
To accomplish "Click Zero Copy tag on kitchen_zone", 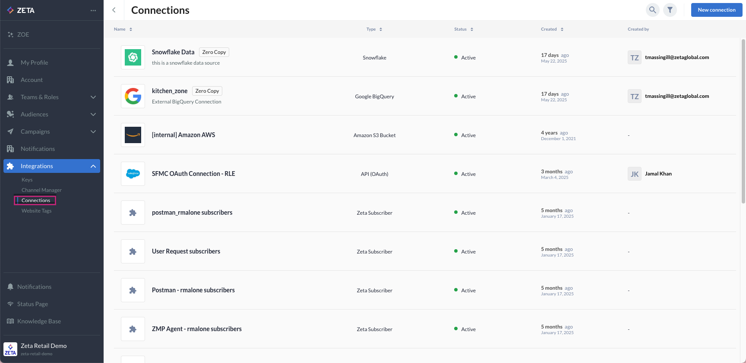I will 207,91.
